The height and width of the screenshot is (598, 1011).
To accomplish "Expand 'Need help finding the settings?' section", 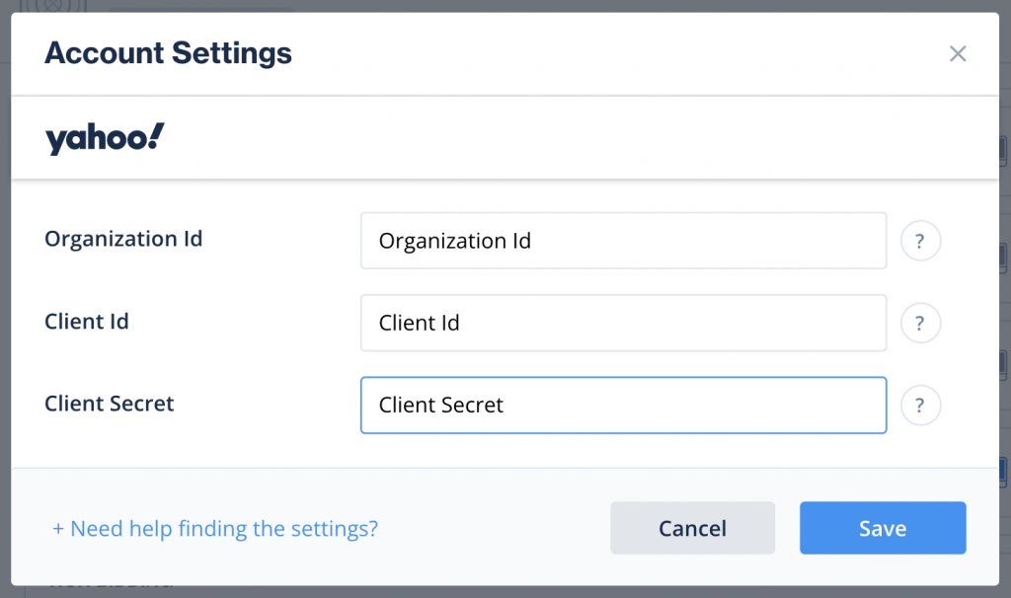I will point(214,528).
